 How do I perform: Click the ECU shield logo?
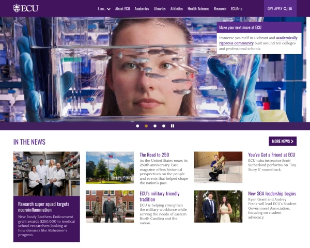coord(26,8)
